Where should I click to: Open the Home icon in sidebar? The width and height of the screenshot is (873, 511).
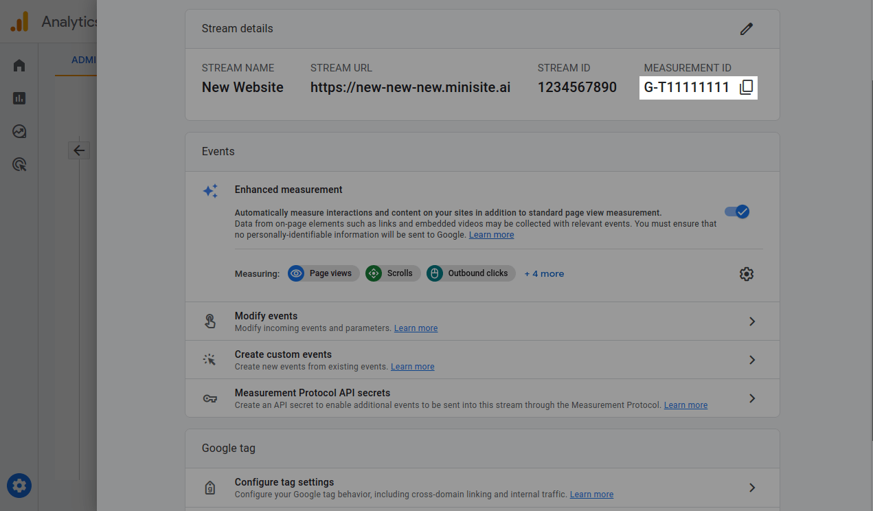click(19, 65)
